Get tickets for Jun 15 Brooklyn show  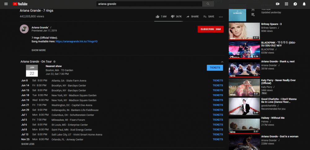pos(218,90)
